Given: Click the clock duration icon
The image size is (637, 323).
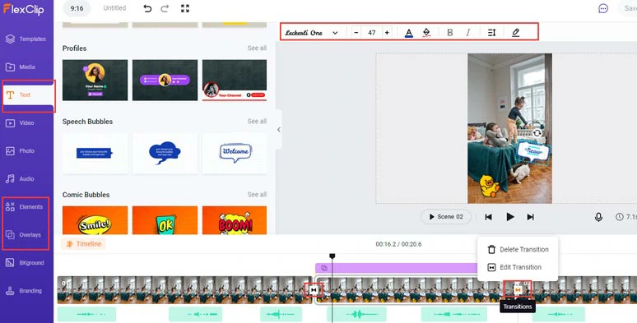Looking at the screenshot, I should coord(619,217).
